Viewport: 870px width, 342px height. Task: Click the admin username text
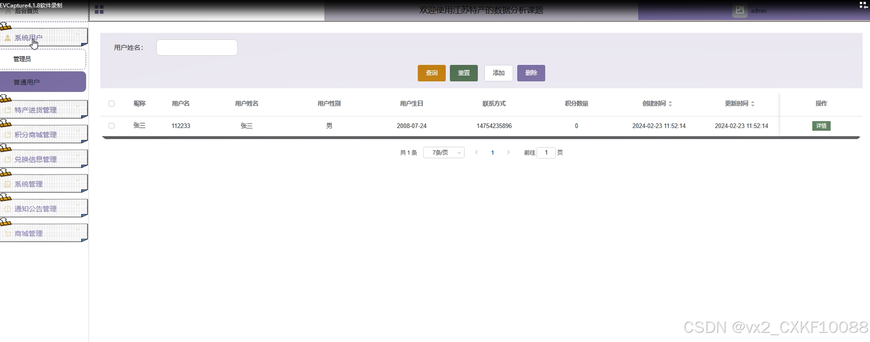pyautogui.click(x=758, y=11)
